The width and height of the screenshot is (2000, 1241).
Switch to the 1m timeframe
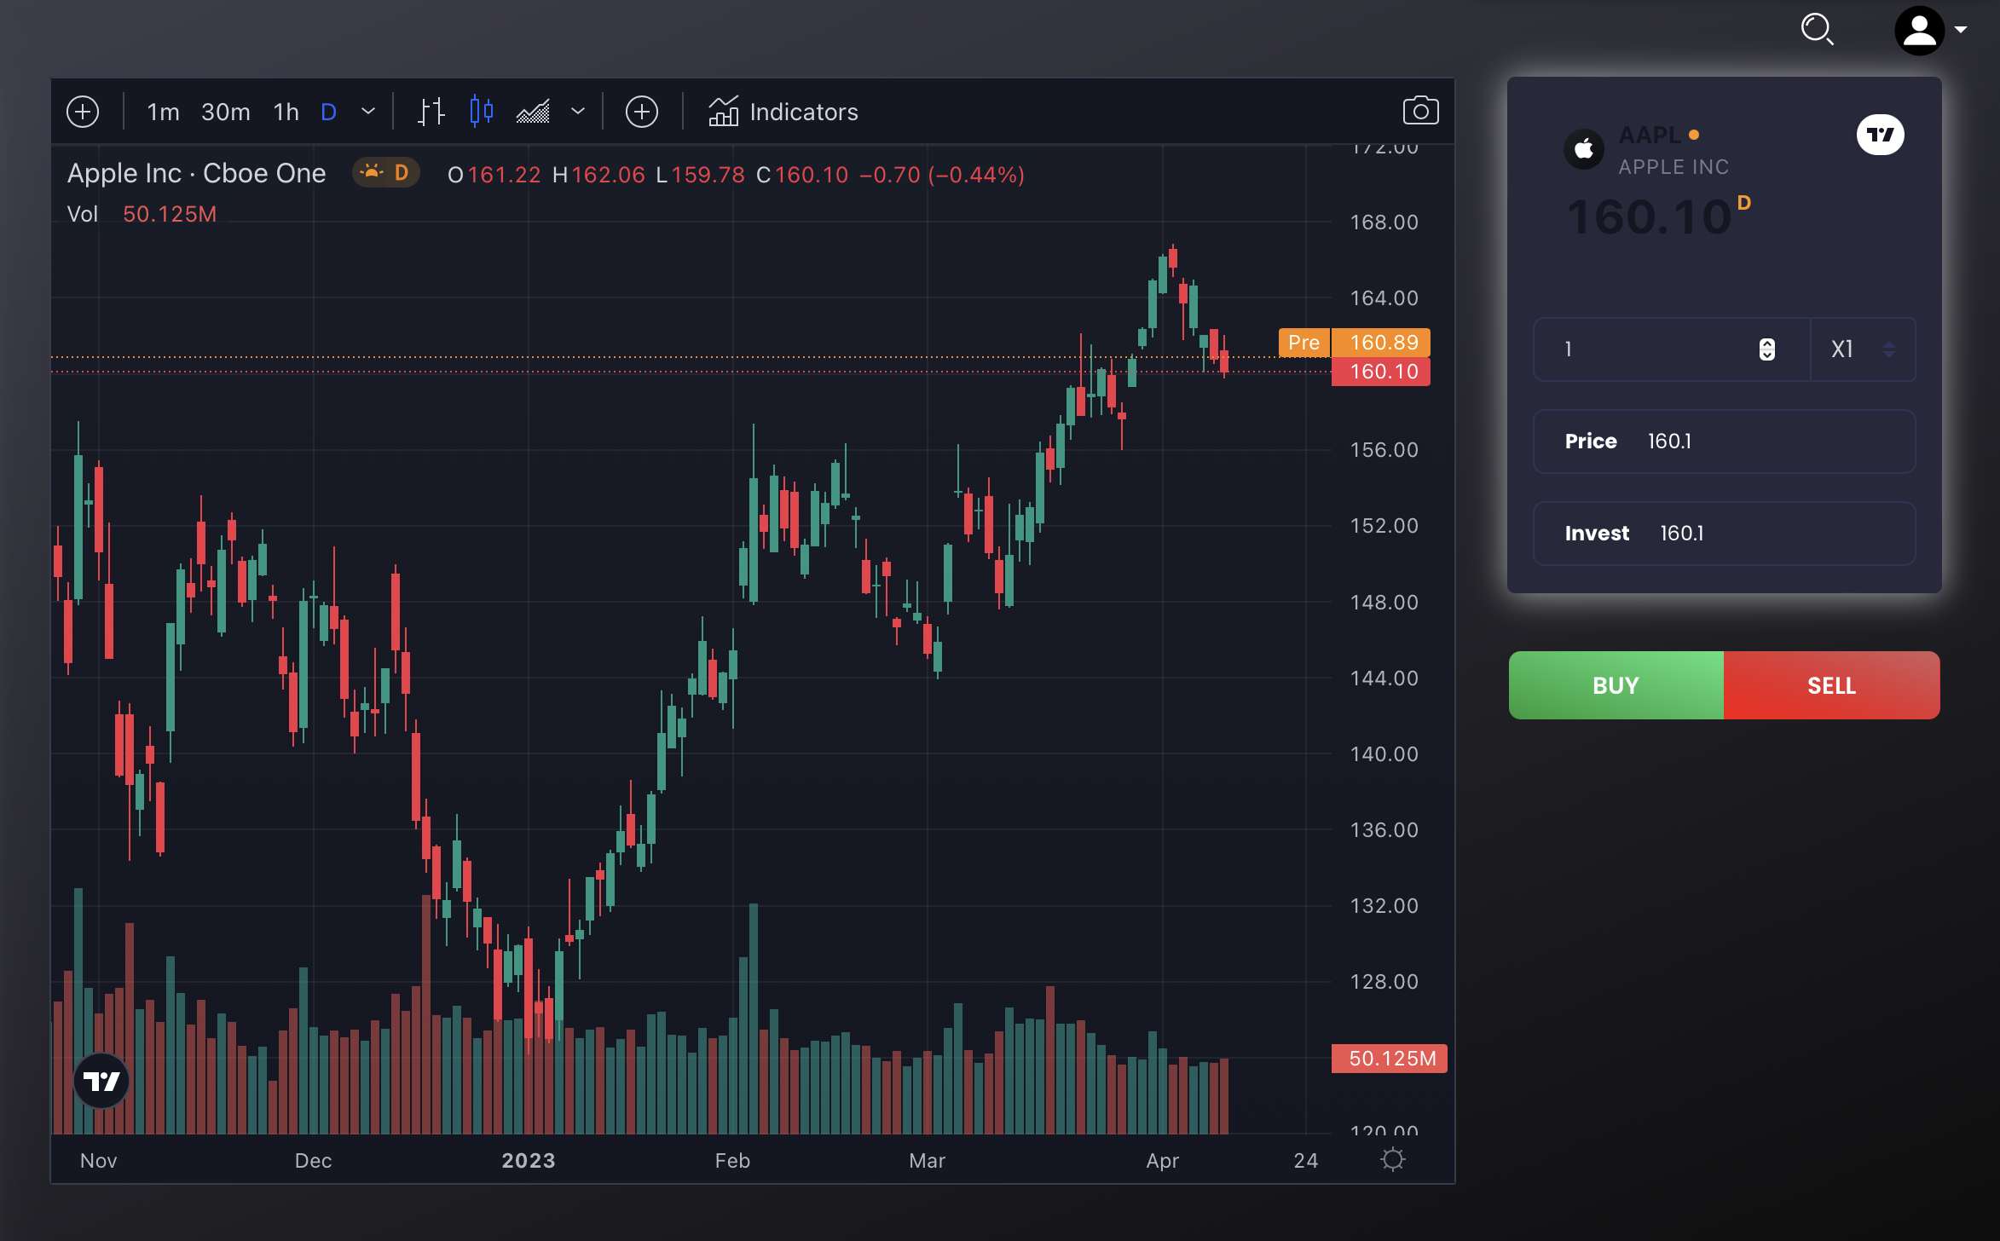[x=163, y=112]
